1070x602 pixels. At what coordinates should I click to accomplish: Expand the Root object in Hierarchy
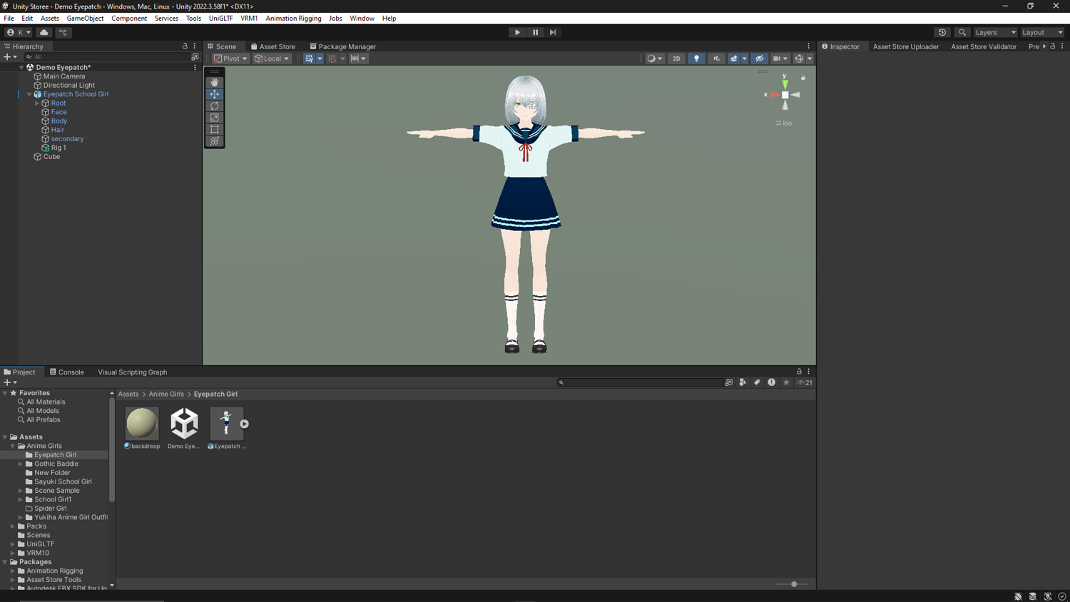pyautogui.click(x=37, y=103)
